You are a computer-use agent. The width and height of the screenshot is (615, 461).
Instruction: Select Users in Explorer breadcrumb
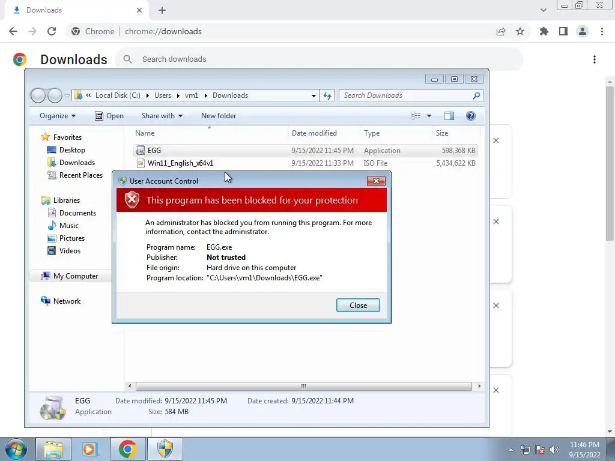pyautogui.click(x=162, y=95)
